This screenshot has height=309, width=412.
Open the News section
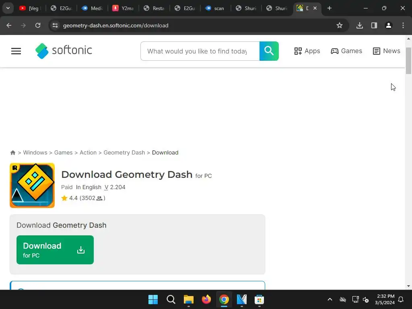pos(387,51)
